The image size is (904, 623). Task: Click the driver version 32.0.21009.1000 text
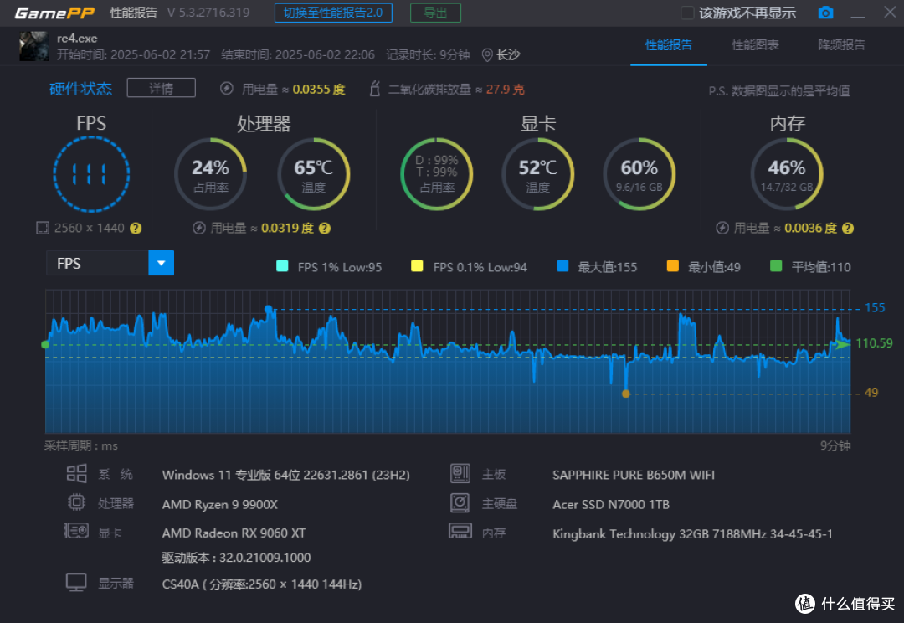point(236,557)
